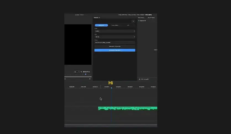Click the Create new graphic button
The height and width of the screenshot is (134, 231).
[x=144, y=79]
